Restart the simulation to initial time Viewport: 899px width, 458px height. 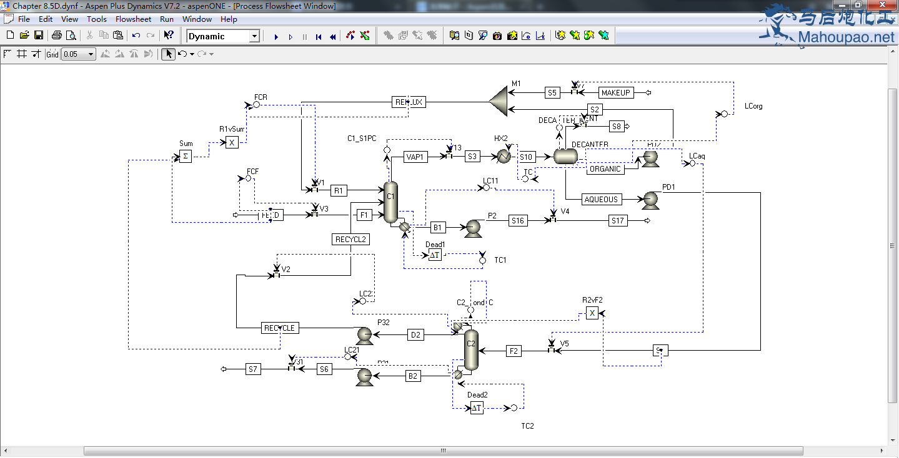click(319, 37)
